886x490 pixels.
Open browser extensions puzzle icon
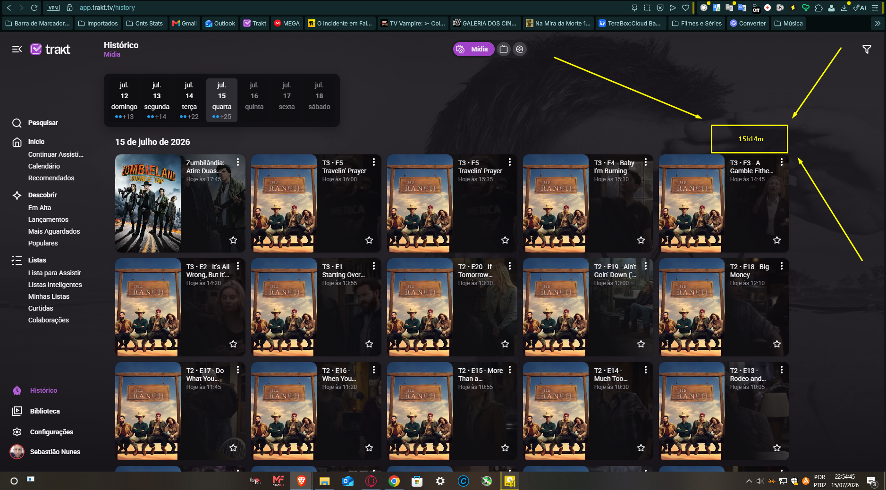818,8
